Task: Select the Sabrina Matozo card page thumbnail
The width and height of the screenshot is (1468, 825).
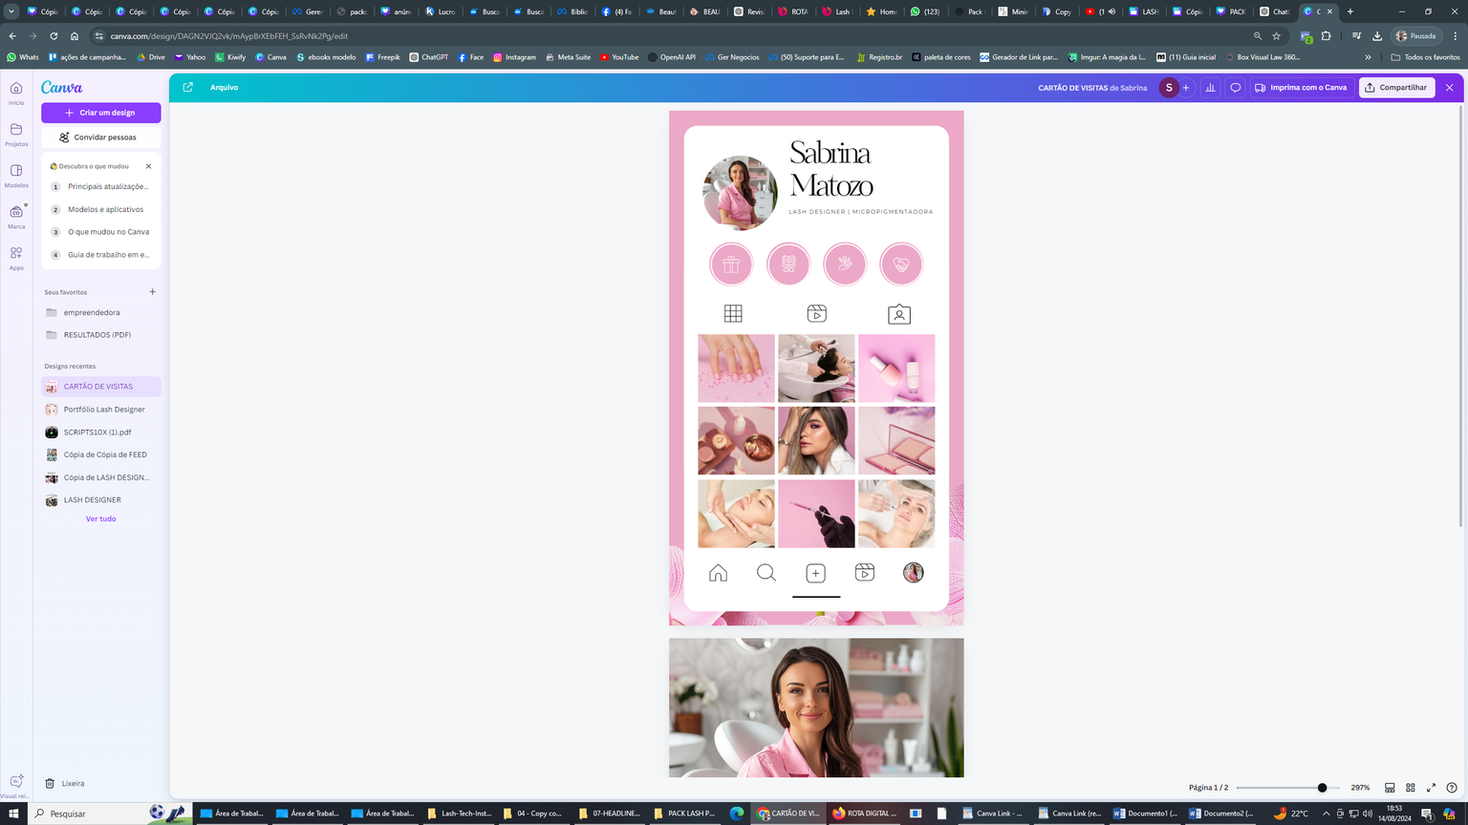Action: pyautogui.click(x=816, y=368)
